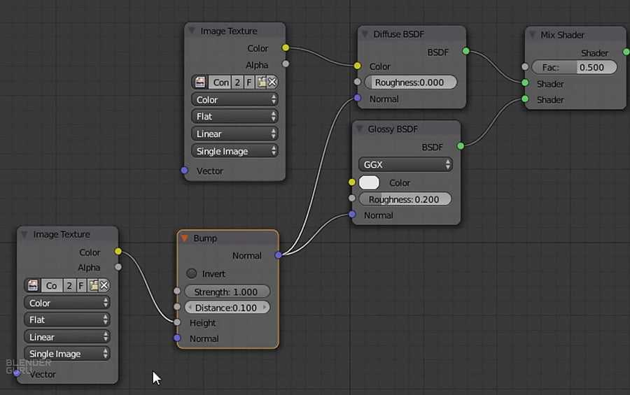Image resolution: width=630 pixels, height=395 pixels.
Task: Open the Single Image dropdown in the upper Image Texture node
Action: 234,151
